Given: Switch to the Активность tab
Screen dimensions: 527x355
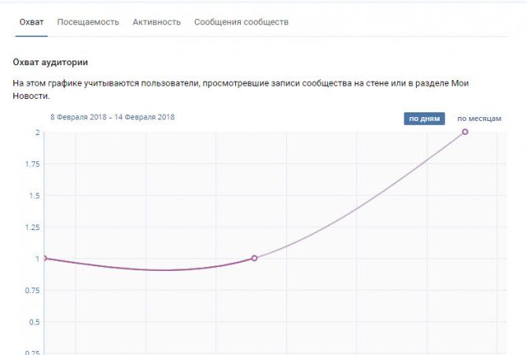Looking at the screenshot, I should click(x=157, y=22).
